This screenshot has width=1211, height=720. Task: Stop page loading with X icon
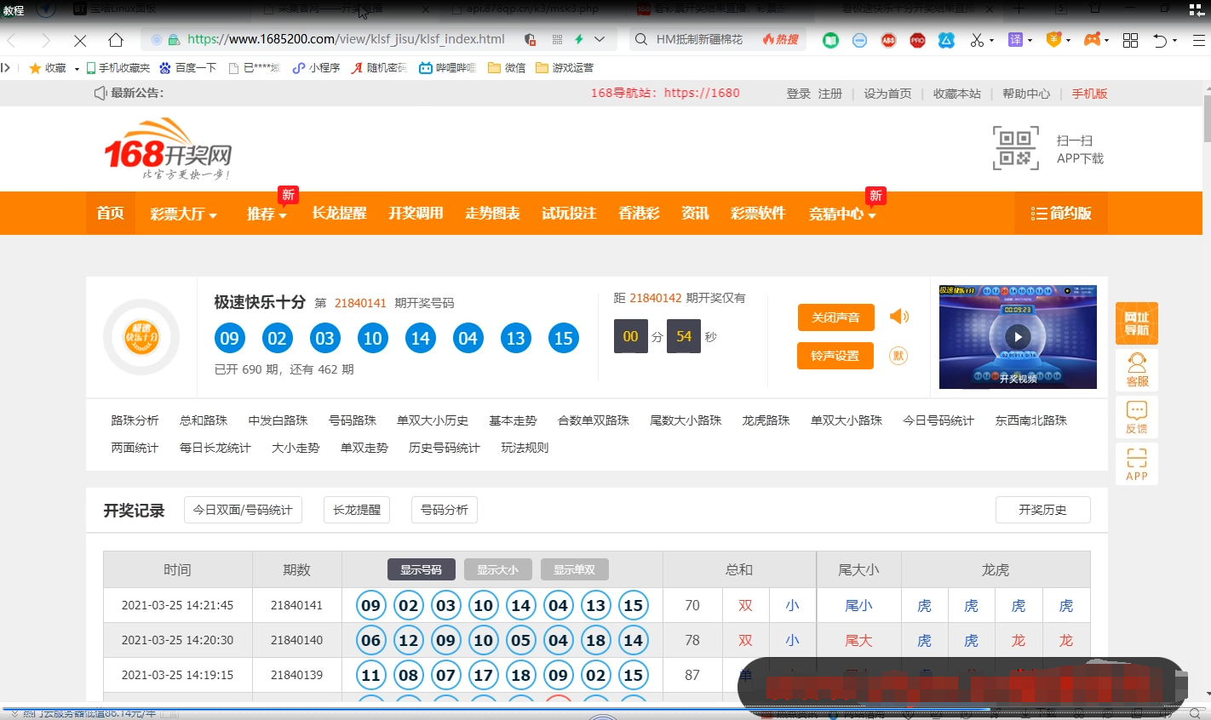coord(80,40)
